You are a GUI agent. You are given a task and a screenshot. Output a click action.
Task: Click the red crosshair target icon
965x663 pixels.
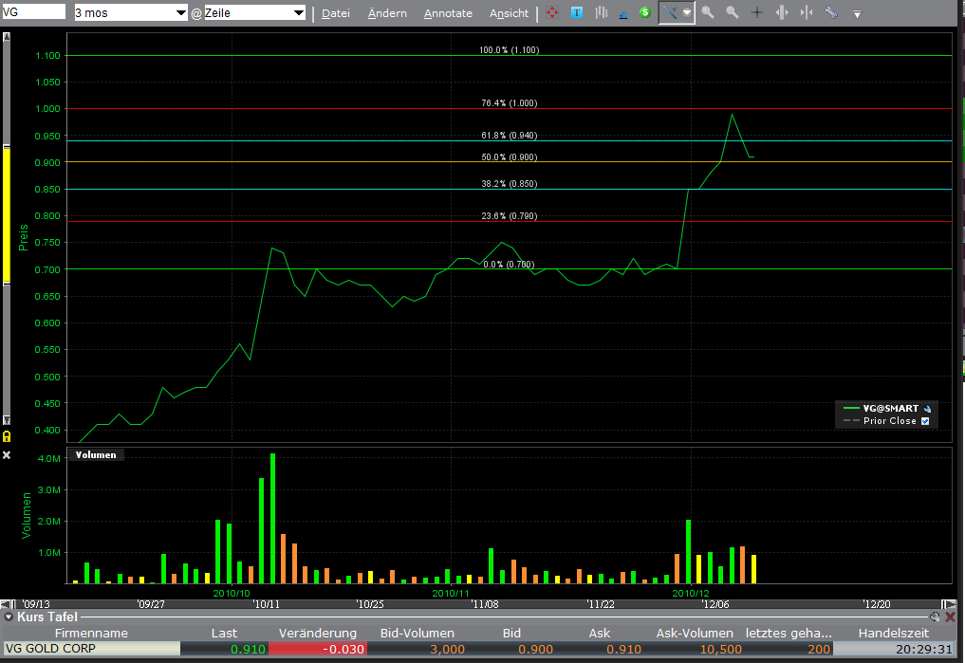553,13
